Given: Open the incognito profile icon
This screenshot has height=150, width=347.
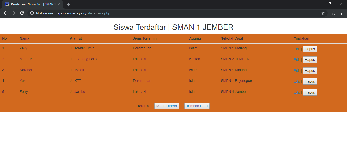Looking at the screenshot, I should tap(333, 13).
